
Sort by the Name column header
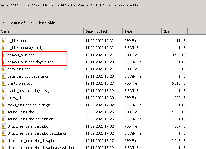pyautogui.click(x=42, y=31)
